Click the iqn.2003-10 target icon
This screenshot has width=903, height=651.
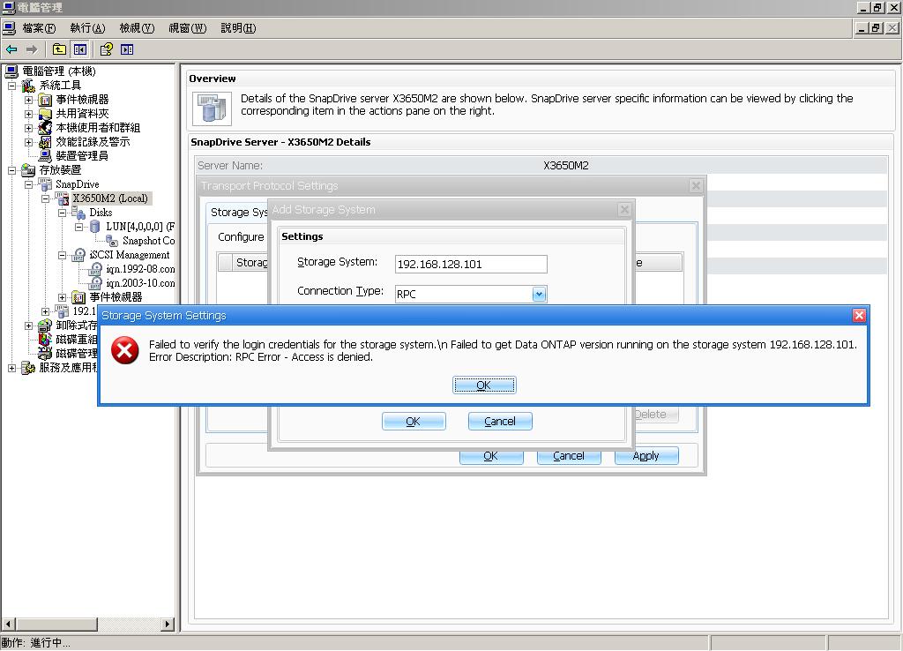pyautogui.click(x=95, y=283)
